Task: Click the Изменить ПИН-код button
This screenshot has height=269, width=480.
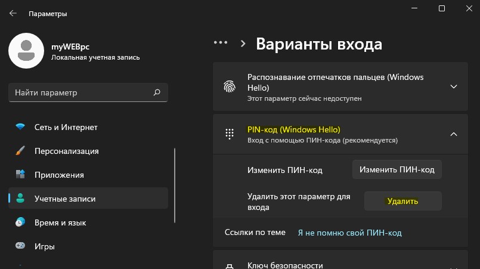Action: 397,169
